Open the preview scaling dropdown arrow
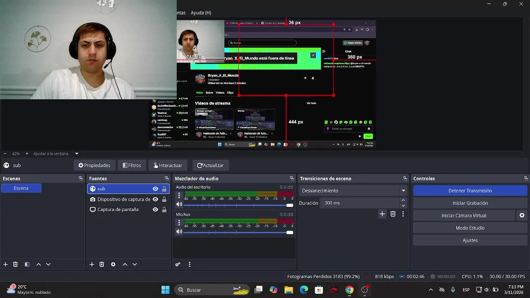Viewport: 530px width, 298px height. pos(77,154)
